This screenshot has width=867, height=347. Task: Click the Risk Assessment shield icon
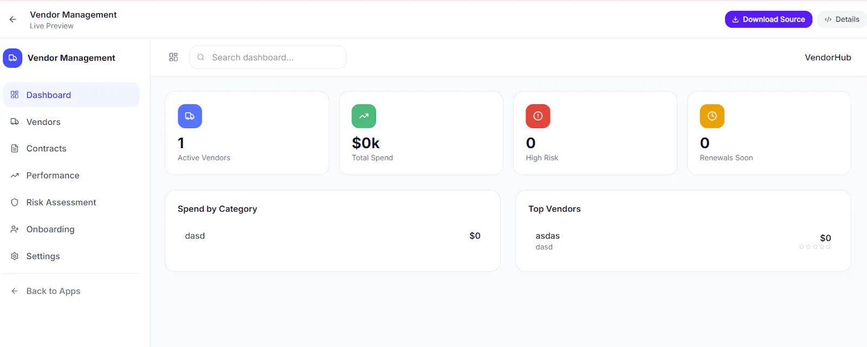(15, 202)
